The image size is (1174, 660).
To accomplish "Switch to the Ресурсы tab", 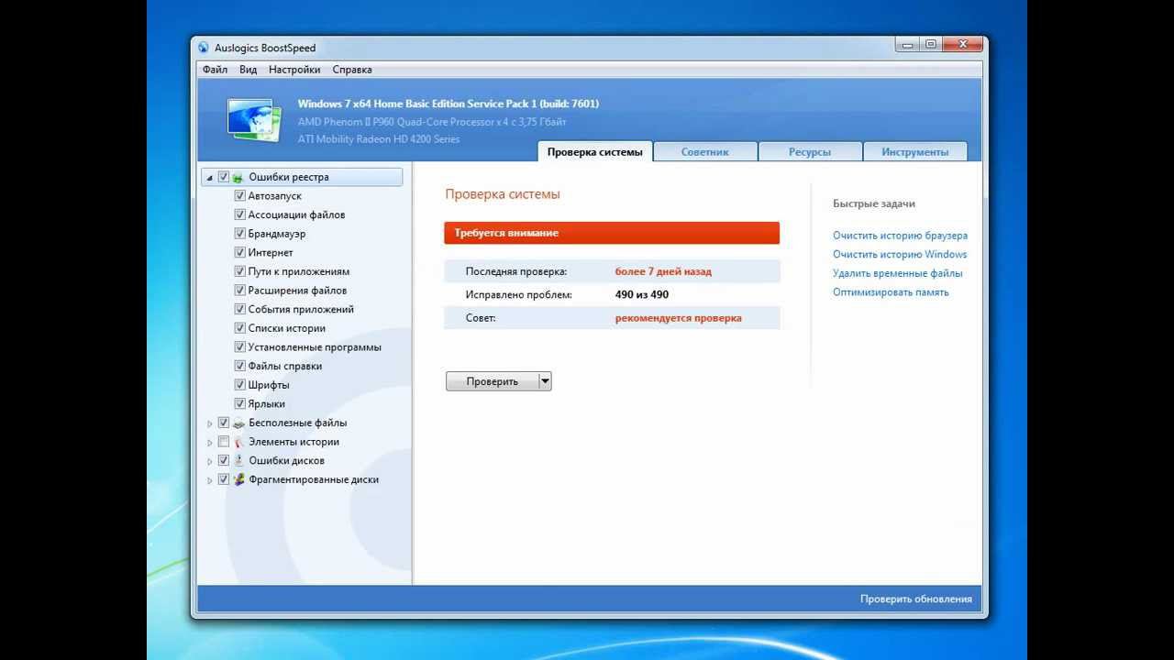I will click(x=810, y=152).
